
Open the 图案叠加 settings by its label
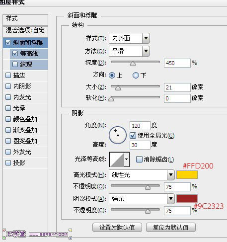coord(25,141)
